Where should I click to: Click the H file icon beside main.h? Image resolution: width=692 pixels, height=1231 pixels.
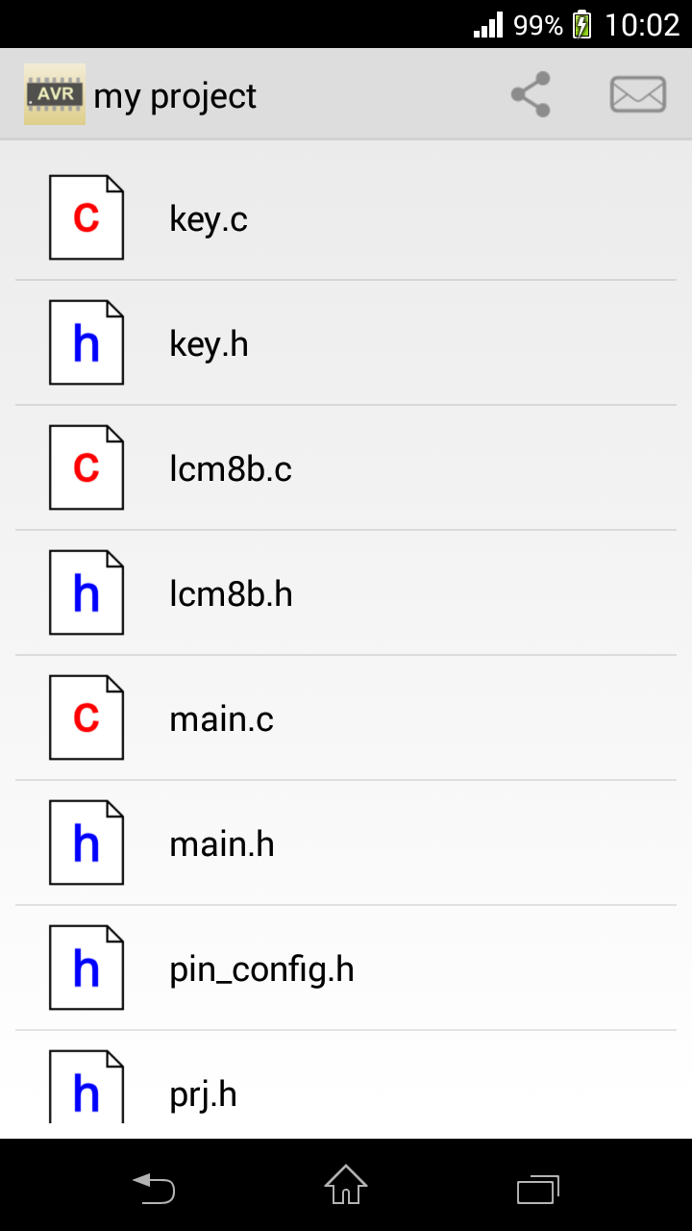[x=86, y=842]
